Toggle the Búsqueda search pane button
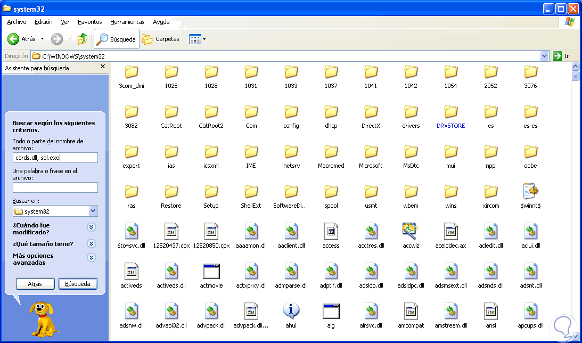The width and height of the screenshot is (582, 343). pos(117,39)
